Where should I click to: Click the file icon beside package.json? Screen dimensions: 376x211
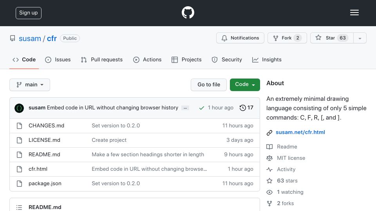(x=20, y=184)
